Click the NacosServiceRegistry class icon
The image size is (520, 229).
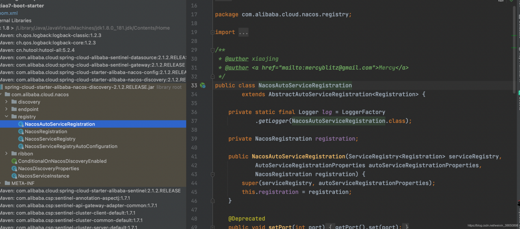coord(21,139)
